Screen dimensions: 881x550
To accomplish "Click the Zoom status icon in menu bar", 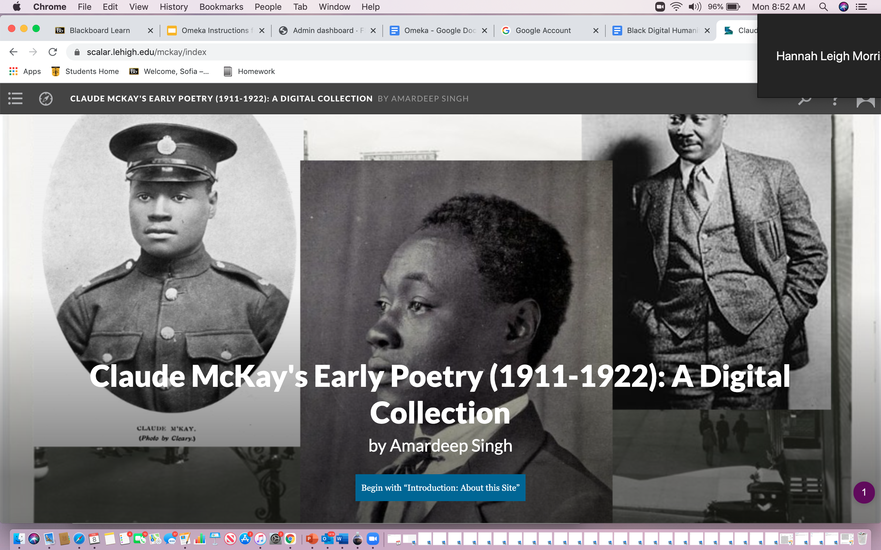I will (x=660, y=6).
